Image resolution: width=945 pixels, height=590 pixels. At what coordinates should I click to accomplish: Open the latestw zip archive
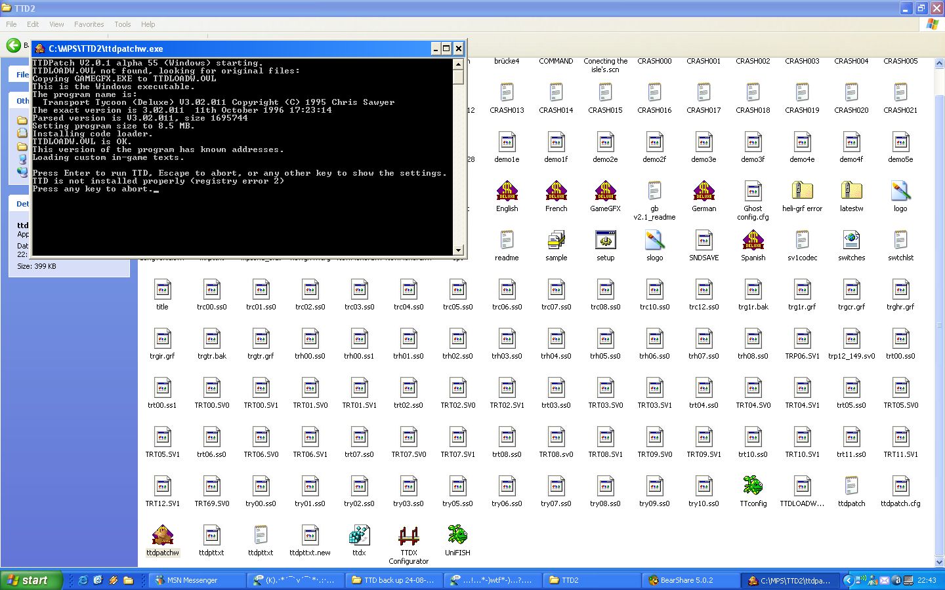click(851, 191)
